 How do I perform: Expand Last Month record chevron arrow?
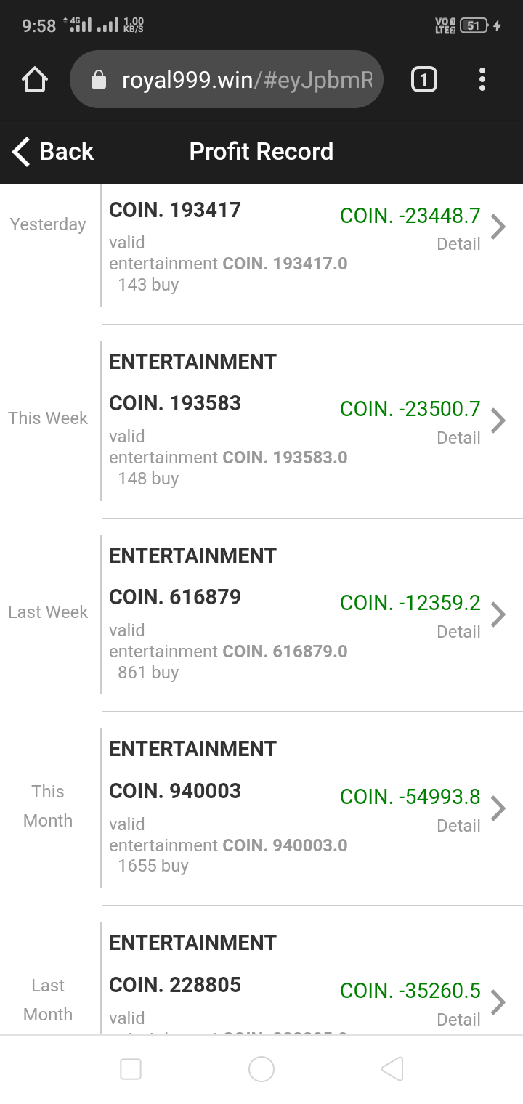[x=498, y=1002]
